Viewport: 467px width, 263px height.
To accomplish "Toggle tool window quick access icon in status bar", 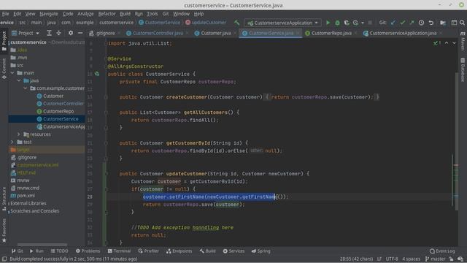I will pyautogui.click(x=4, y=259).
